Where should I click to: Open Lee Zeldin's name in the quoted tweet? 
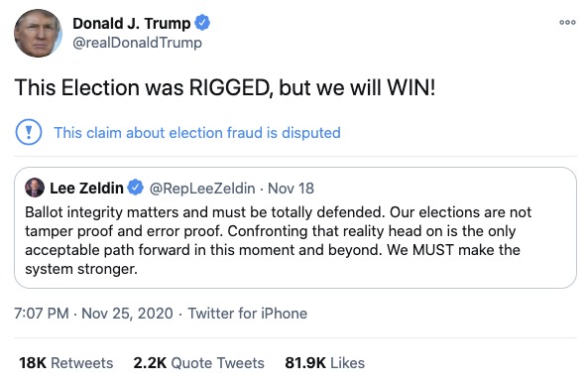(86, 189)
